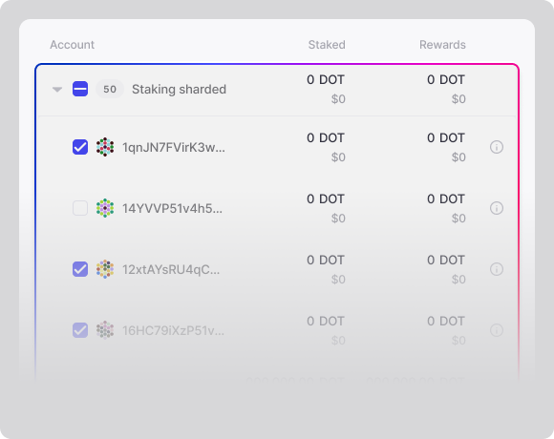This screenshot has height=439, width=554.
Task: Toggle the Staking sharded group checkbox
Action: click(x=80, y=89)
